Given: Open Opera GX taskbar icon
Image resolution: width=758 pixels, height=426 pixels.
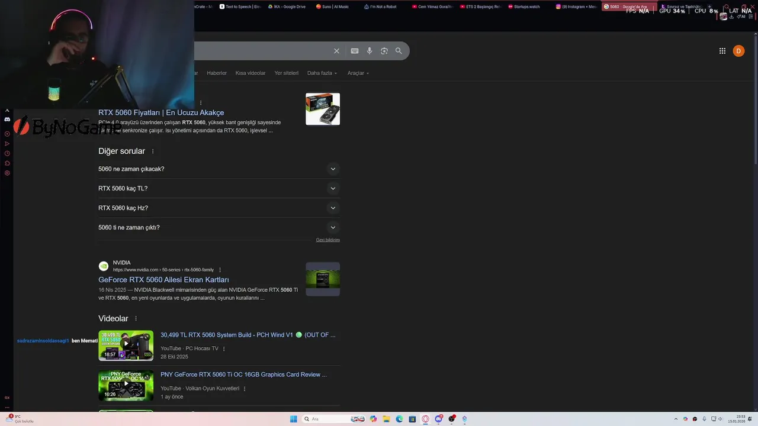Looking at the screenshot, I should (x=425, y=419).
